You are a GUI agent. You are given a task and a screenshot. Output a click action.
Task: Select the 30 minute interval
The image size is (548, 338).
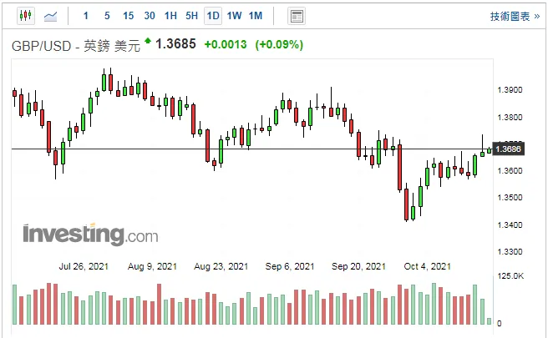coord(150,16)
